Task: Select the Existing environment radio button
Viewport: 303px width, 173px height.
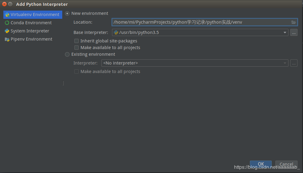Action: pyautogui.click(x=67, y=54)
